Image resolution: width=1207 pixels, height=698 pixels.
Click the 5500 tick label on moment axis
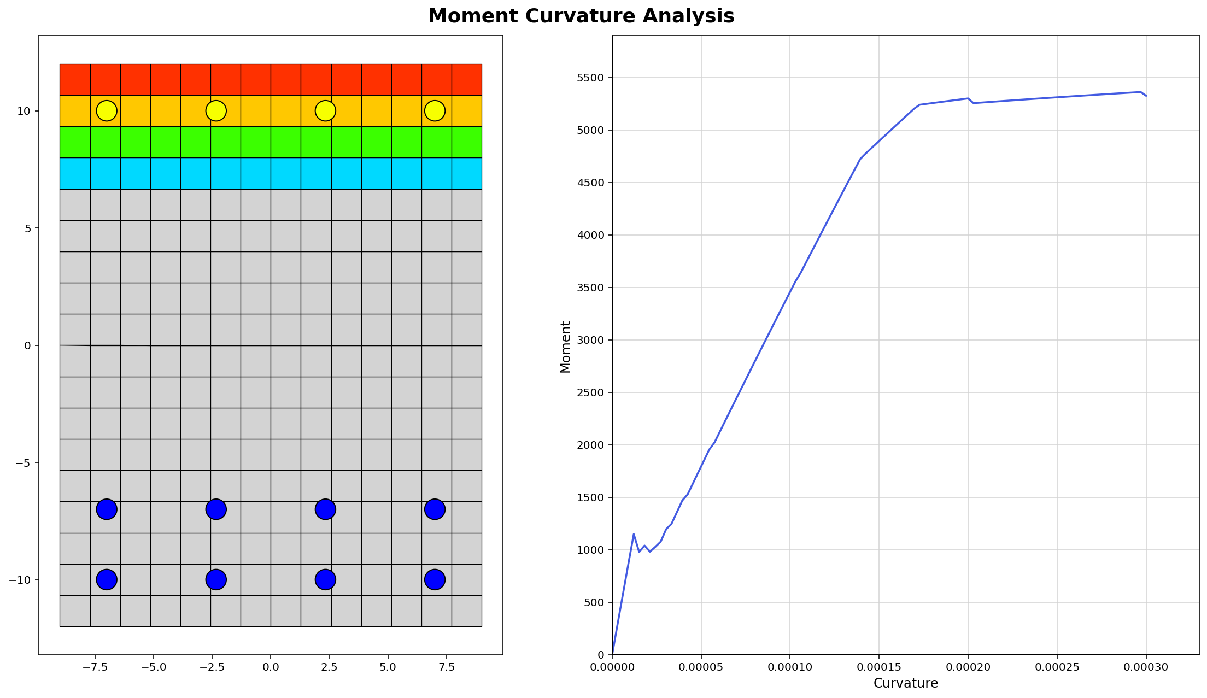tap(589, 78)
